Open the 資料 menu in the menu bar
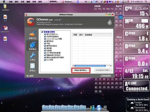 [x=40, y=2]
